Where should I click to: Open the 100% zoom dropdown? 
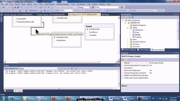coord(73,11)
